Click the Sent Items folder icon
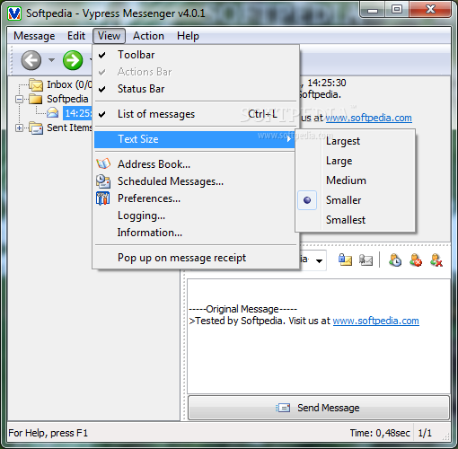Screen dimensions: 458x449 [x=36, y=128]
